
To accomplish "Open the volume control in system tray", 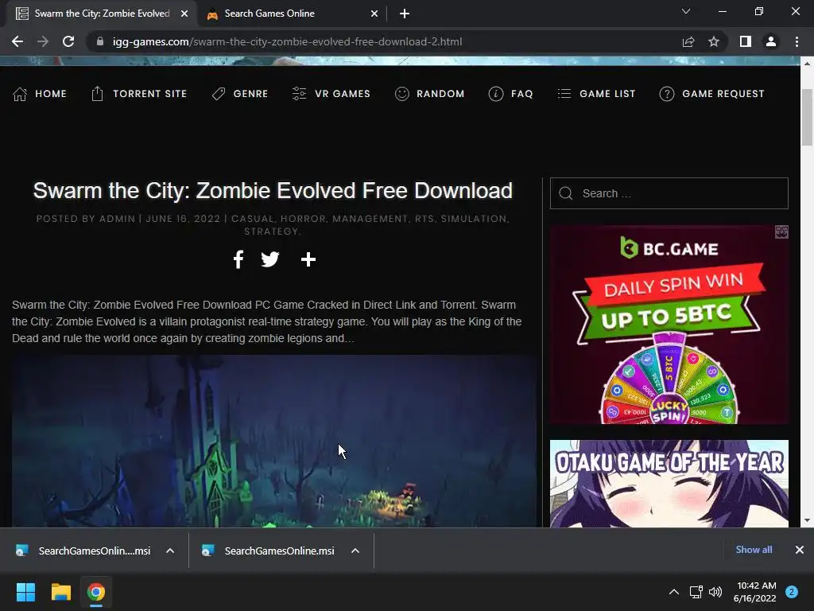I will pos(715,592).
